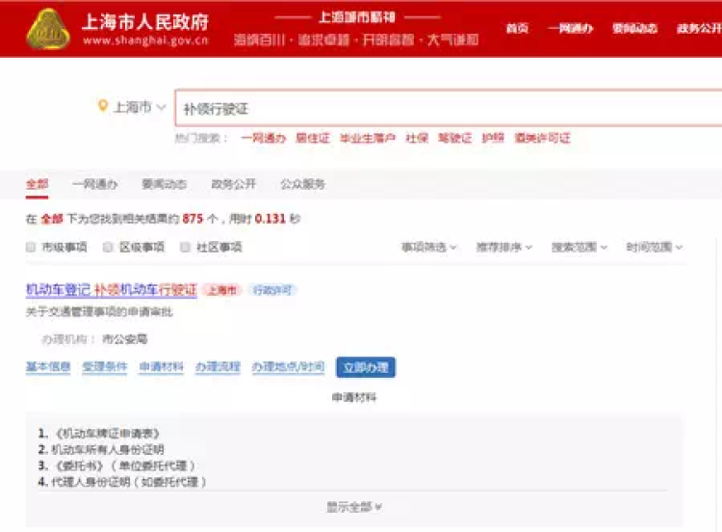The height and width of the screenshot is (532, 722).
Task: Click list item 《委托书》(单位委托代理)
Action: [124, 465]
